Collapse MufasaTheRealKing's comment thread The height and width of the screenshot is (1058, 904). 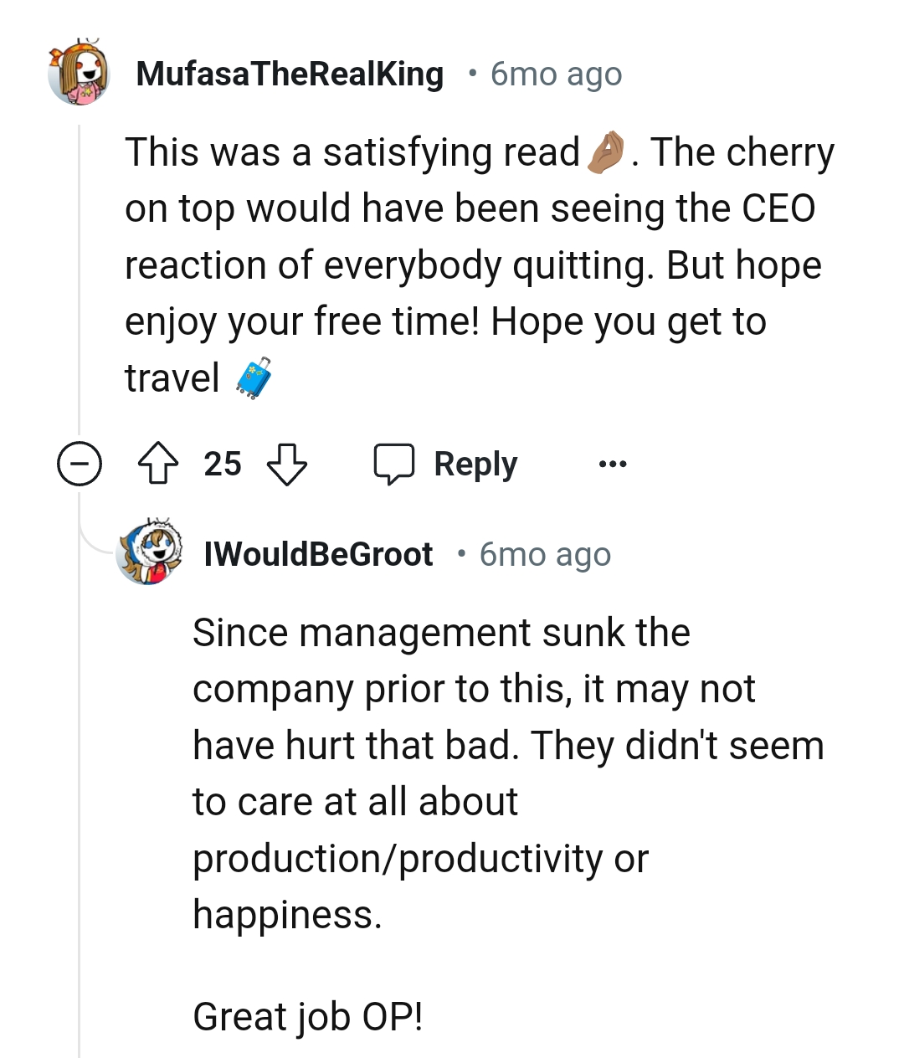79,464
